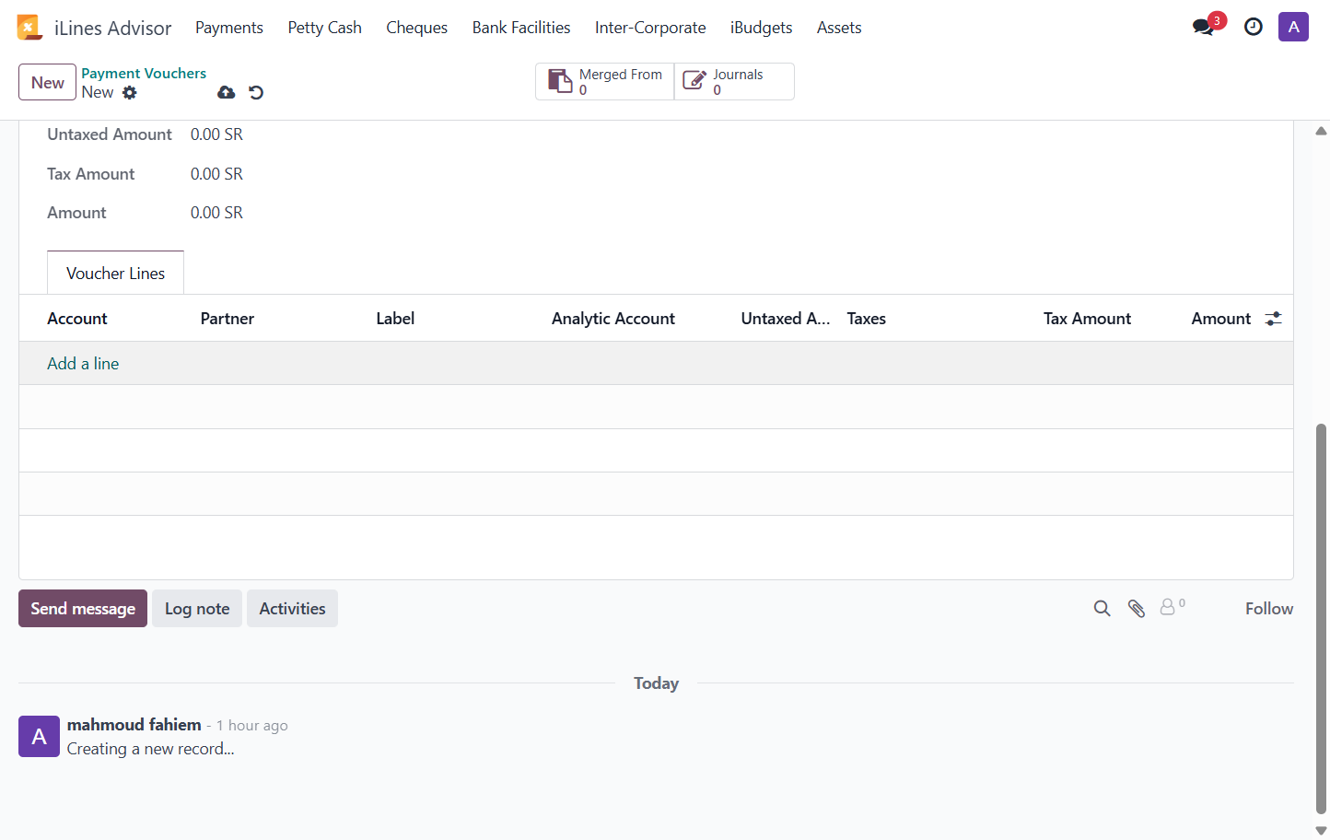Open the Journals stat button

pyautogui.click(x=734, y=82)
